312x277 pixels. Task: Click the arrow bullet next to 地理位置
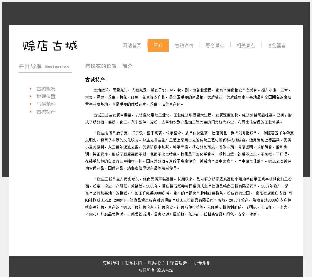(31, 97)
